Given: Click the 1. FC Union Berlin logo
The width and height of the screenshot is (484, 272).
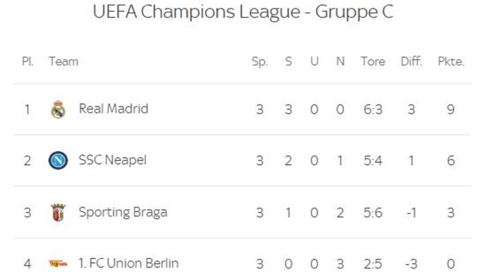Looking at the screenshot, I should [58, 264].
